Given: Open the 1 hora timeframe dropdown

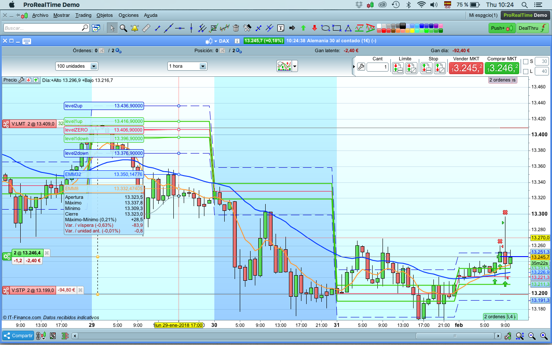Looking at the screenshot, I should click(x=187, y=66).
